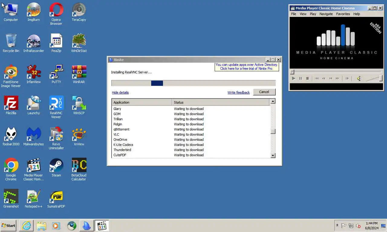Screen dimensions: 387x232
Task: Select the WinSCP desktop icon
Action: 79,105
